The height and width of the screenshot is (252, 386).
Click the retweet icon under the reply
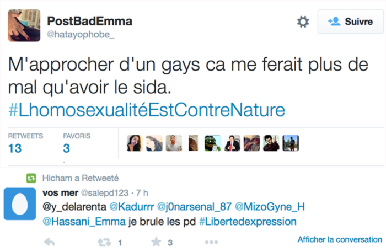[104, 242]
